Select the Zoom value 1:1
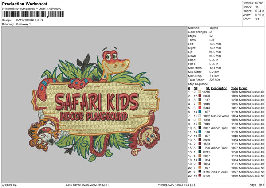This screenshot has height=188, width=266. pos(257,19)
